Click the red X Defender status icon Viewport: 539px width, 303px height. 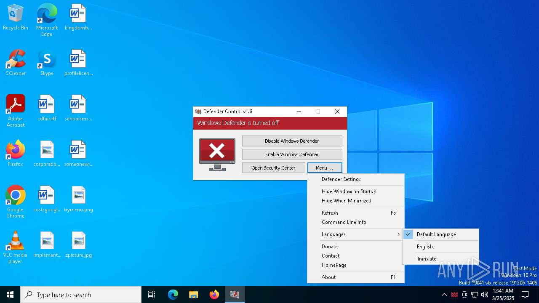coord(217,154)
